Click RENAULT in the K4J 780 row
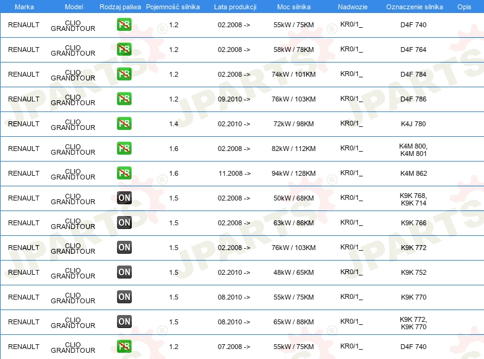 click(24, 124)
